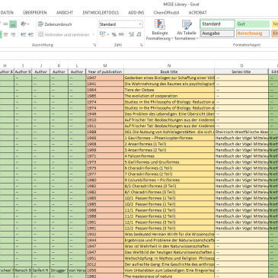Image resolution: width=278 pixels, height=278 pixels.
Task: Select year cell 1958
Action: click(x=105, y=270)
